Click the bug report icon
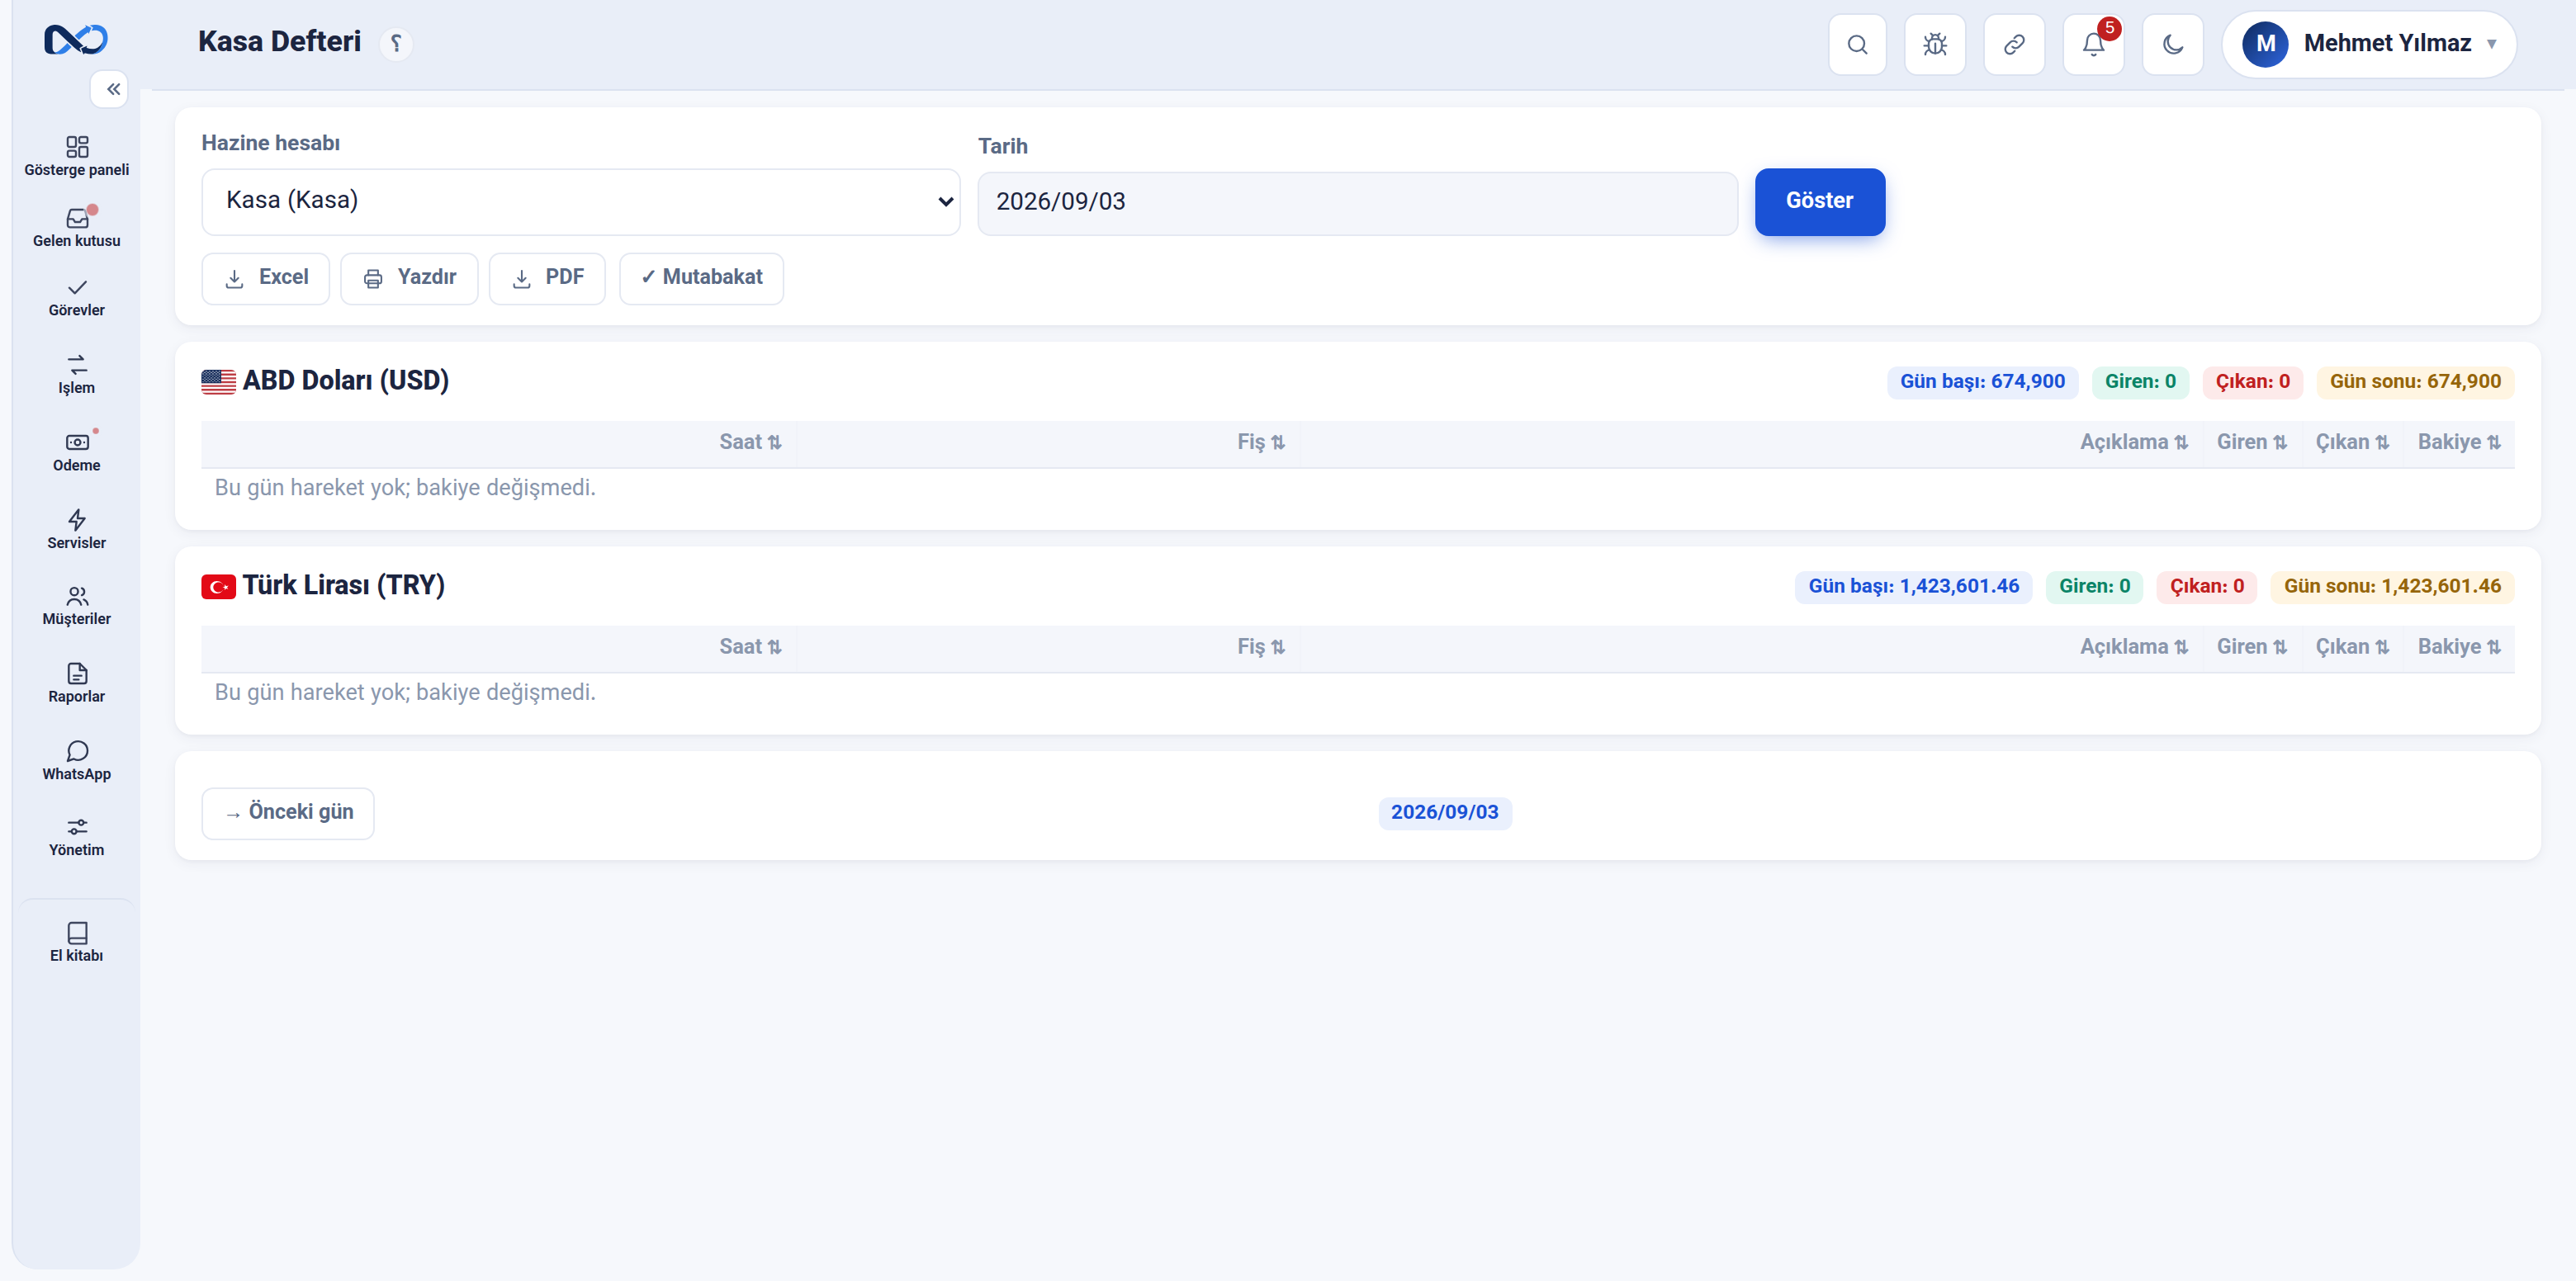2576x1281 pixels. 1935,44
